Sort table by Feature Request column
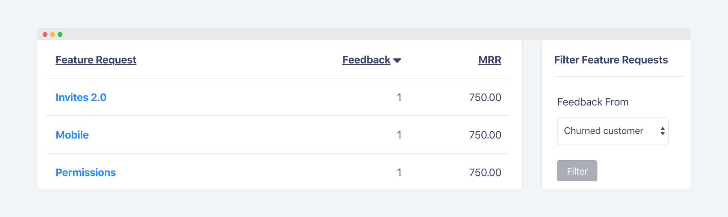The height and width of the screenshot is (217, 728). click(x=96, y=60)
